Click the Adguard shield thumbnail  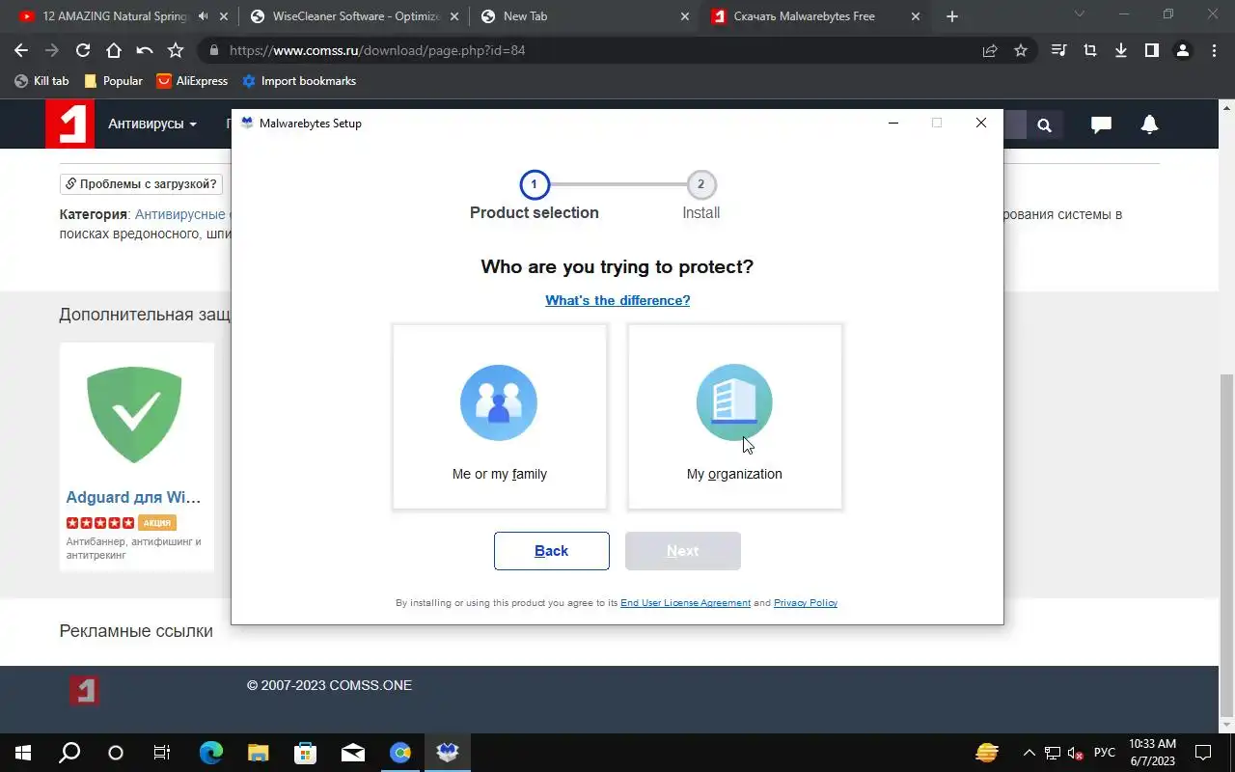135,415
